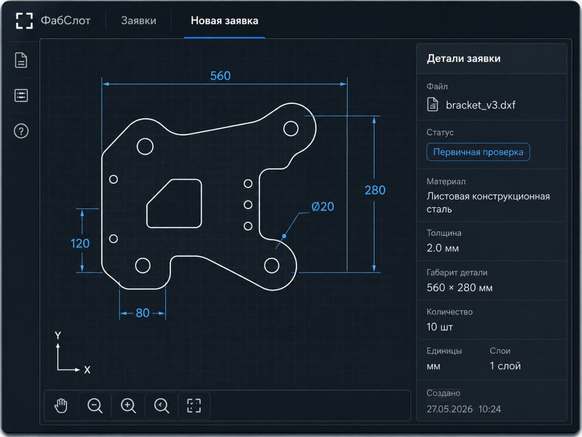582x437 pixels.
Task: Open the list icon in left sidebar
Action: click(21, 96)
